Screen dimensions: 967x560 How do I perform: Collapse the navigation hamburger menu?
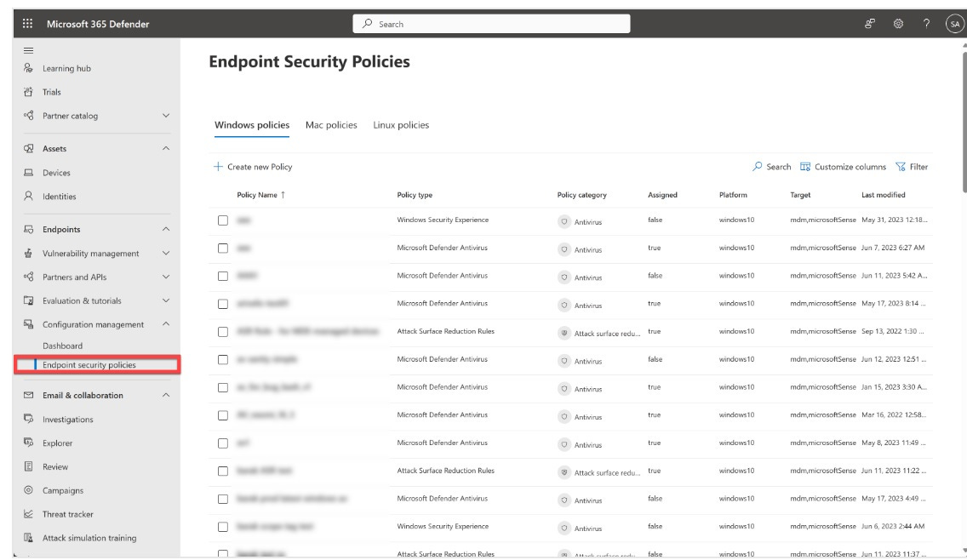[28, 50]
